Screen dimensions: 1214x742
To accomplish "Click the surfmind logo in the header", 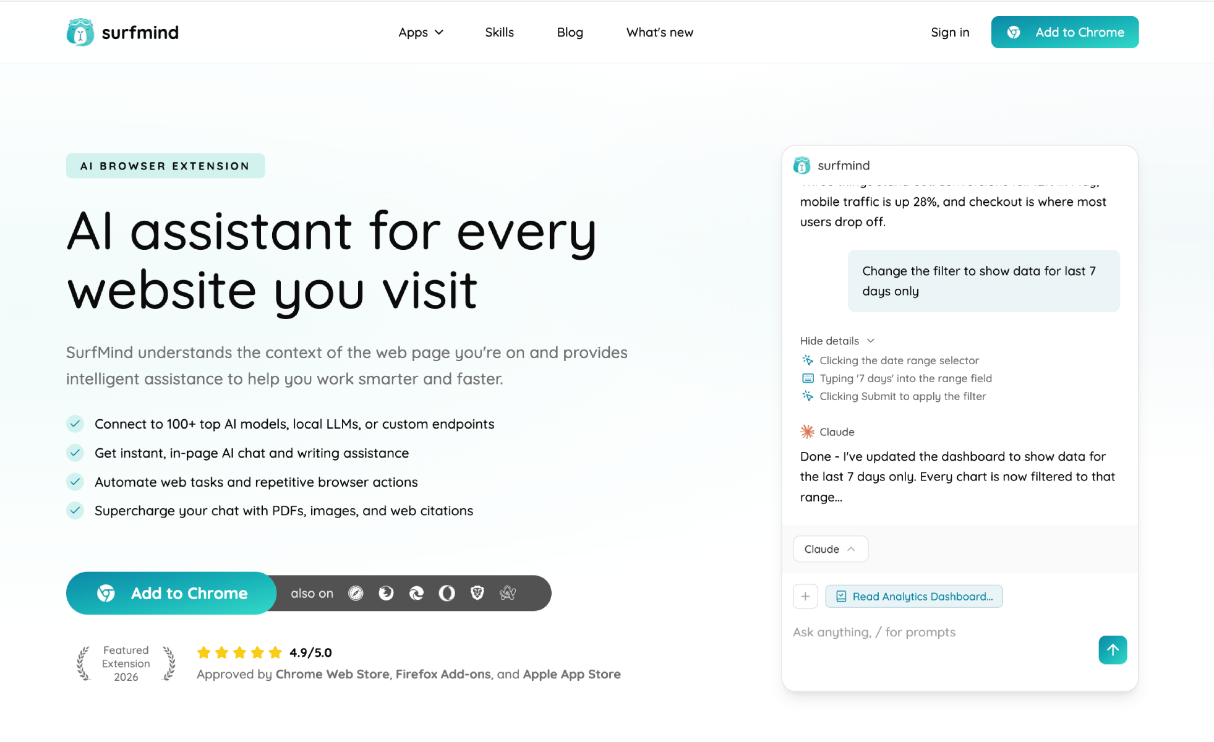I will 122,32.
